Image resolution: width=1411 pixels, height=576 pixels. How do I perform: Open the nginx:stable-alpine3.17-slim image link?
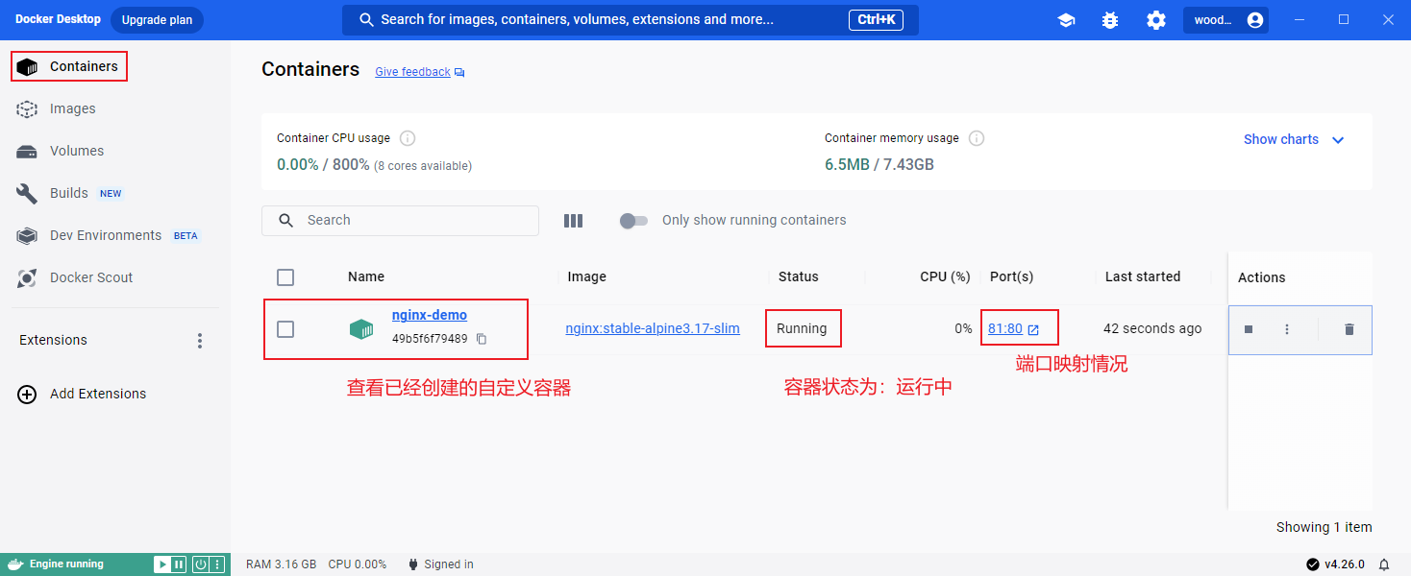point(653,328)
